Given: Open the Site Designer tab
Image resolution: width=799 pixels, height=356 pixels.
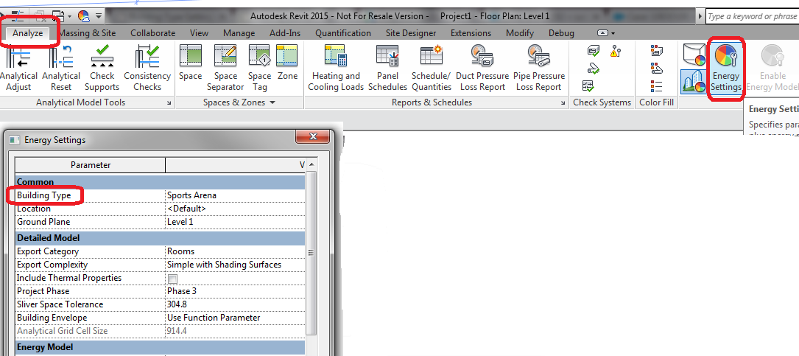Looking at the screenshot, I should point(411,33).
